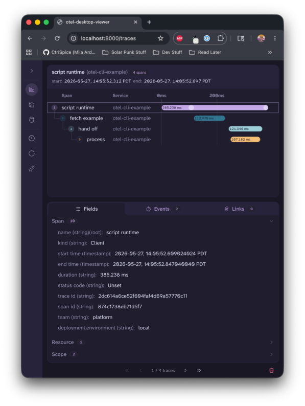Select the fetch example span row
This screenshot has height=406, width=305.
pos(163,118)
